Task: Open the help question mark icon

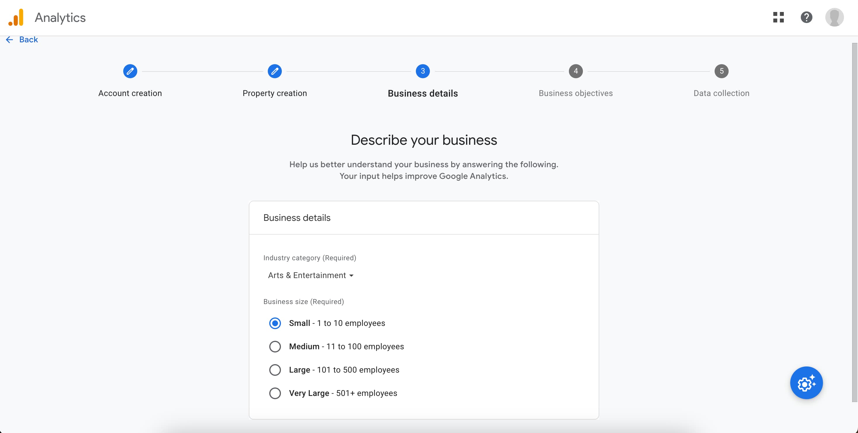Action: click(806, 17)
